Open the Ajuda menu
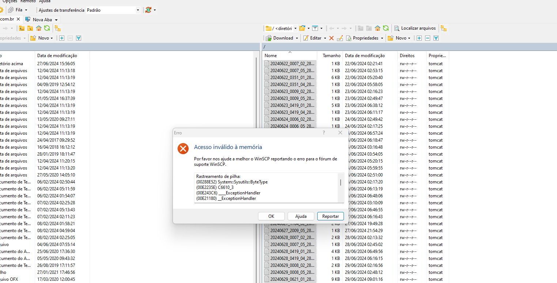557x283 pixels. point(45,1)
